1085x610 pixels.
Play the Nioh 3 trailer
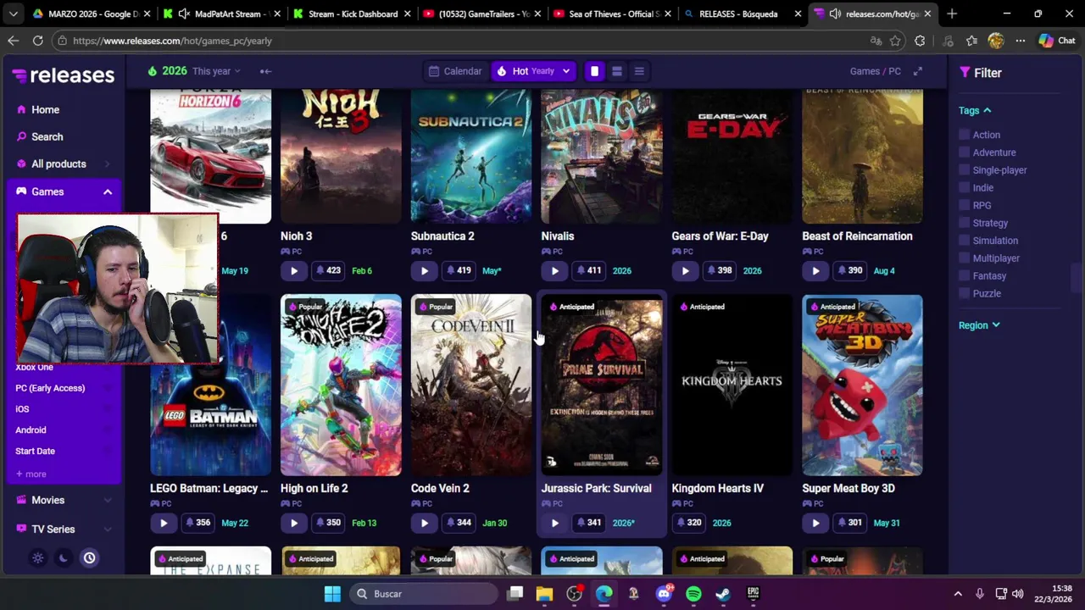tap(293, 271)
